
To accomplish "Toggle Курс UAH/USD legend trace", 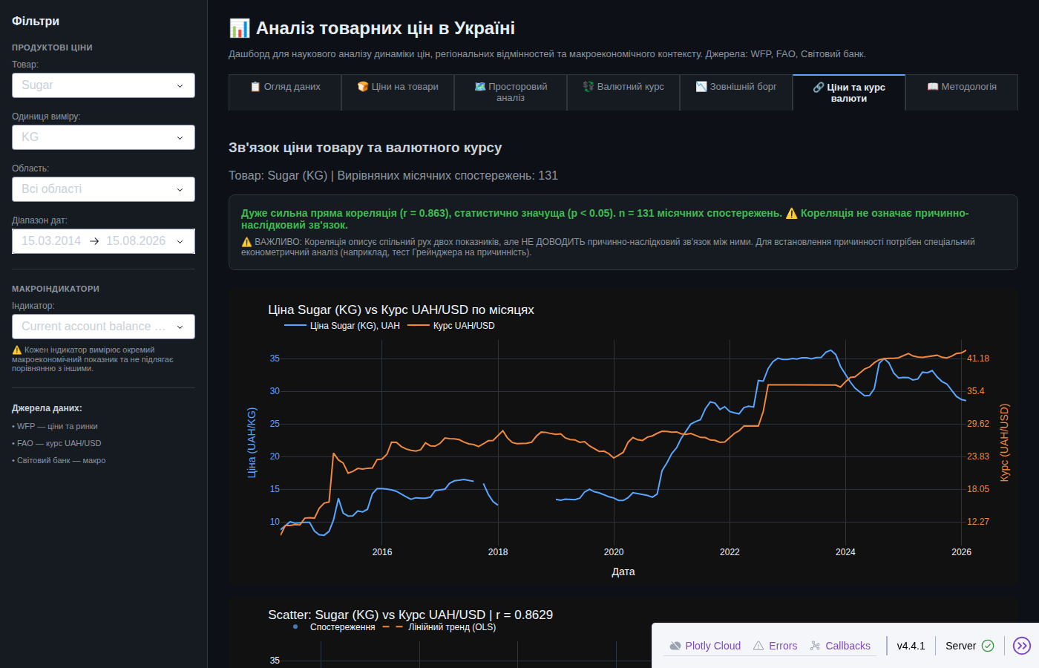I will [x=451, y=326].
